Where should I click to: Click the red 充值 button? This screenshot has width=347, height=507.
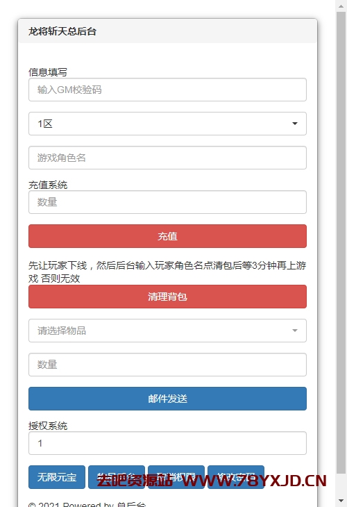pos(167,236)
